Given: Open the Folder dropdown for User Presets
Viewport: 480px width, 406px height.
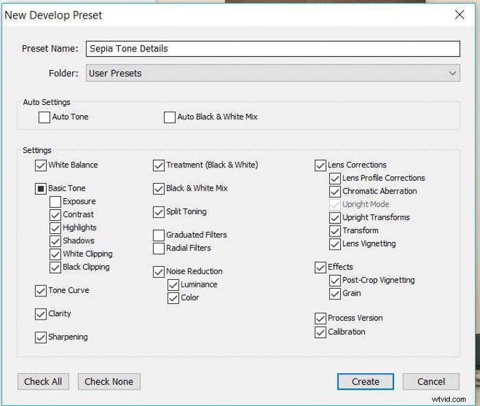Looking at the screenshot, I should 273,73.
